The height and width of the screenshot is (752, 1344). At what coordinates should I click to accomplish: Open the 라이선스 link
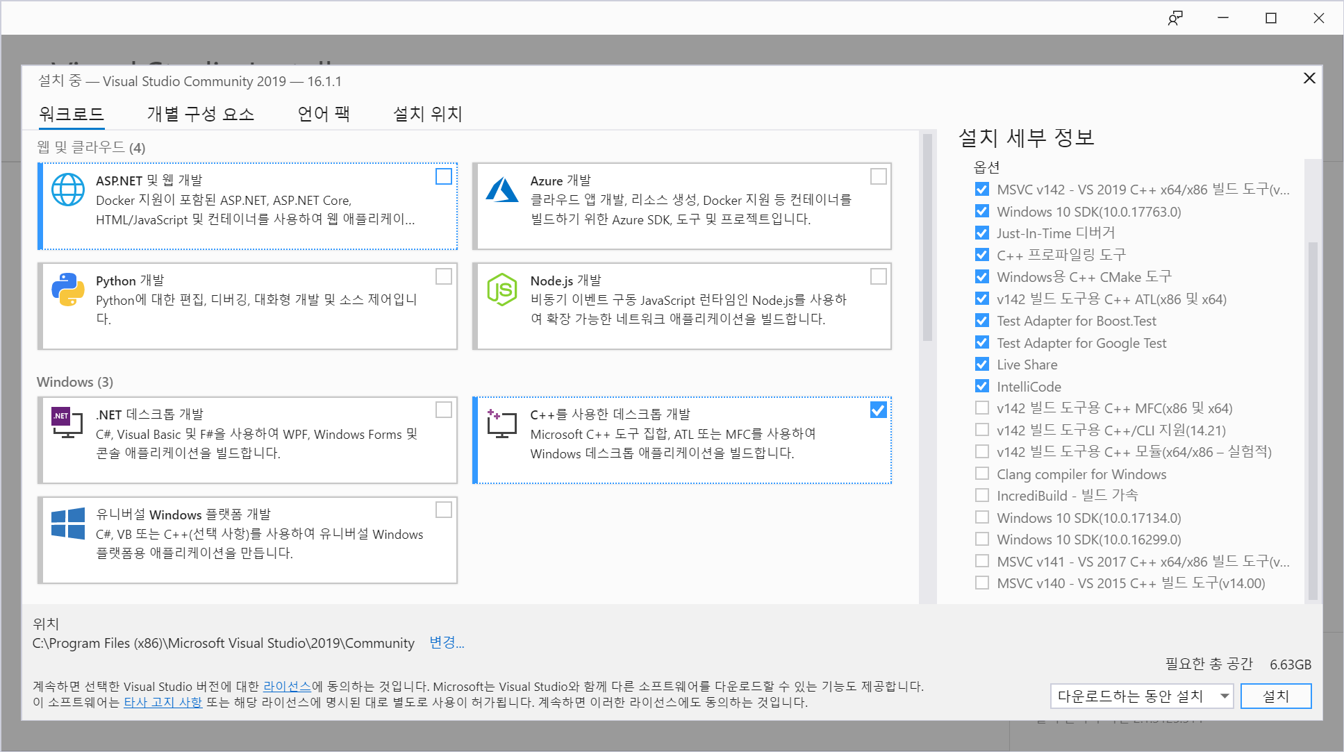pos(287,686)
